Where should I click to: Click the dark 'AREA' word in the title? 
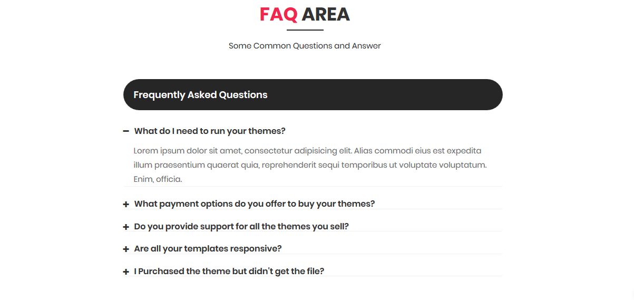coord(326,15)
